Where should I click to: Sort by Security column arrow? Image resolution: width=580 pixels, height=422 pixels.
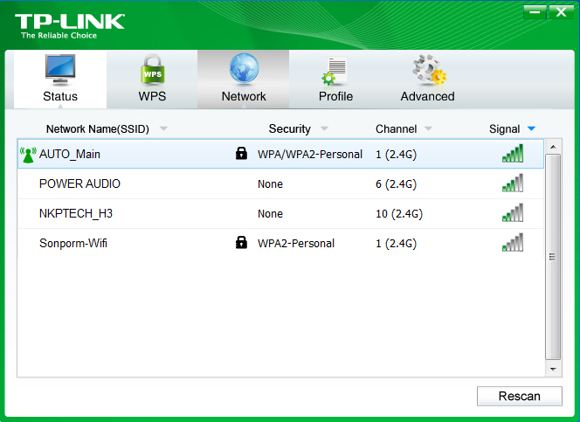[324, 128]
